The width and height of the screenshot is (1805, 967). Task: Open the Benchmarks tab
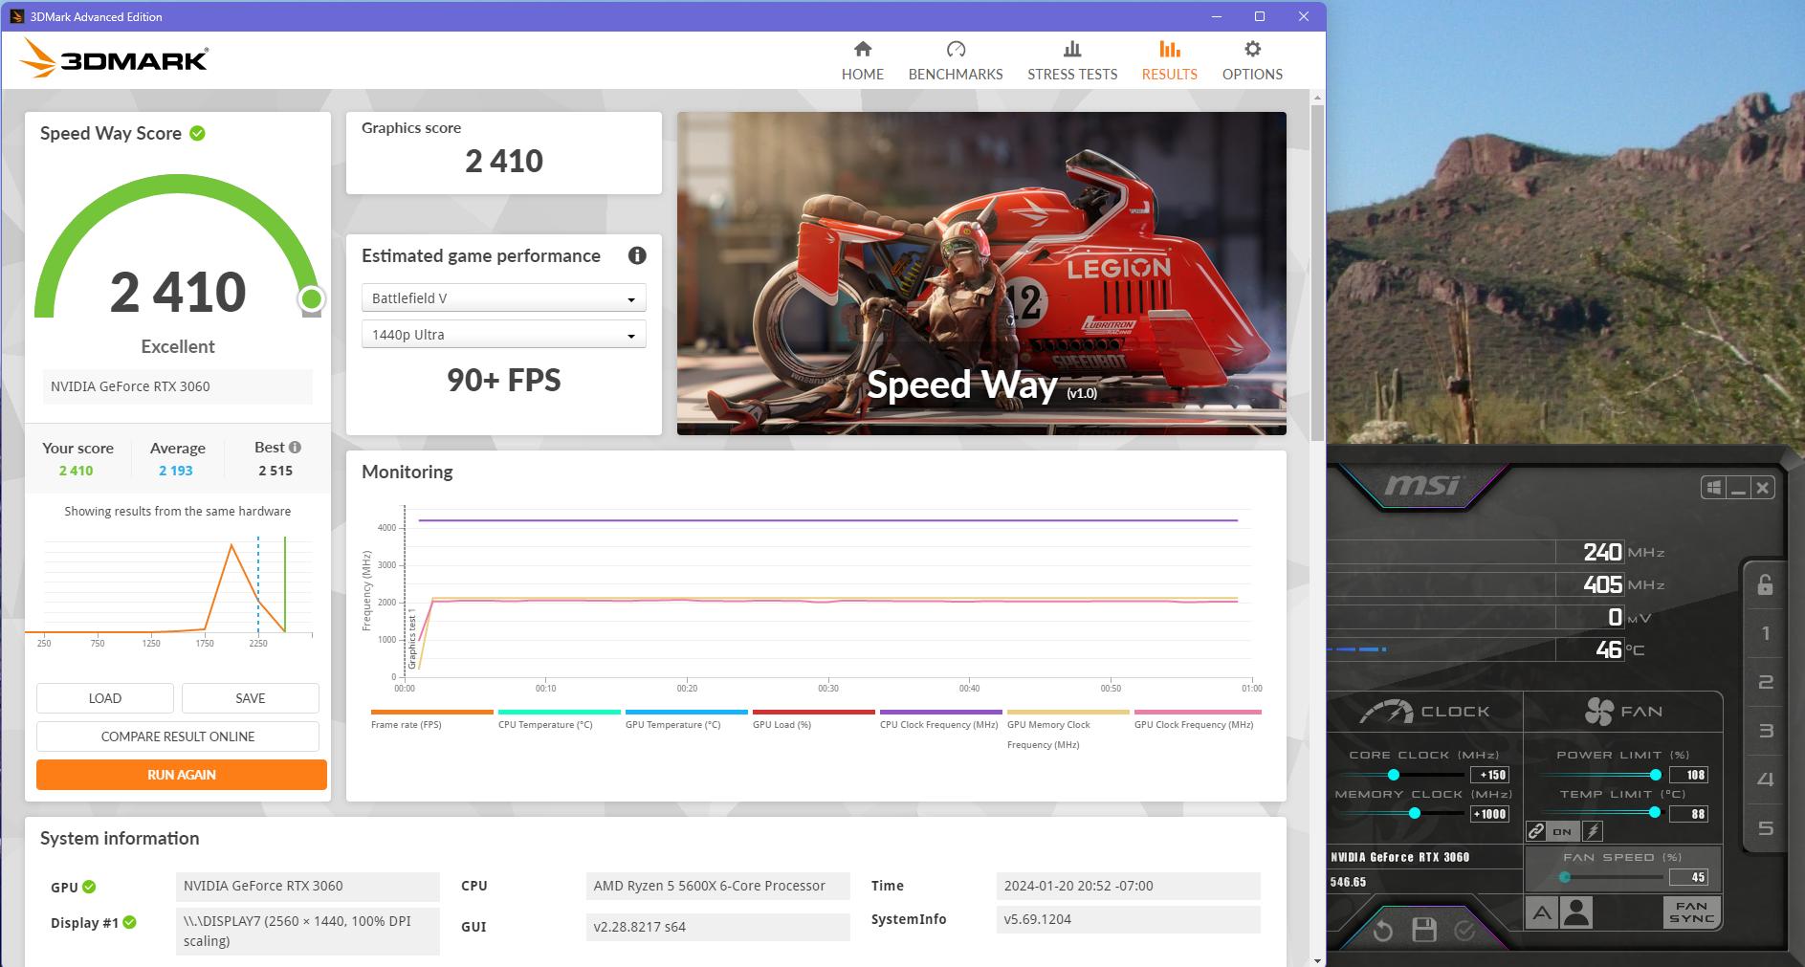956,60
